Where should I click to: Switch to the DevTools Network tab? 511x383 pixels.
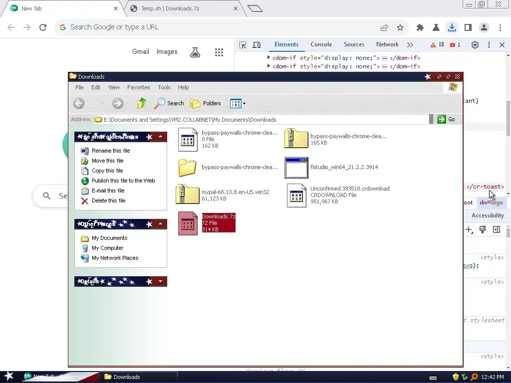pos(387,44)
